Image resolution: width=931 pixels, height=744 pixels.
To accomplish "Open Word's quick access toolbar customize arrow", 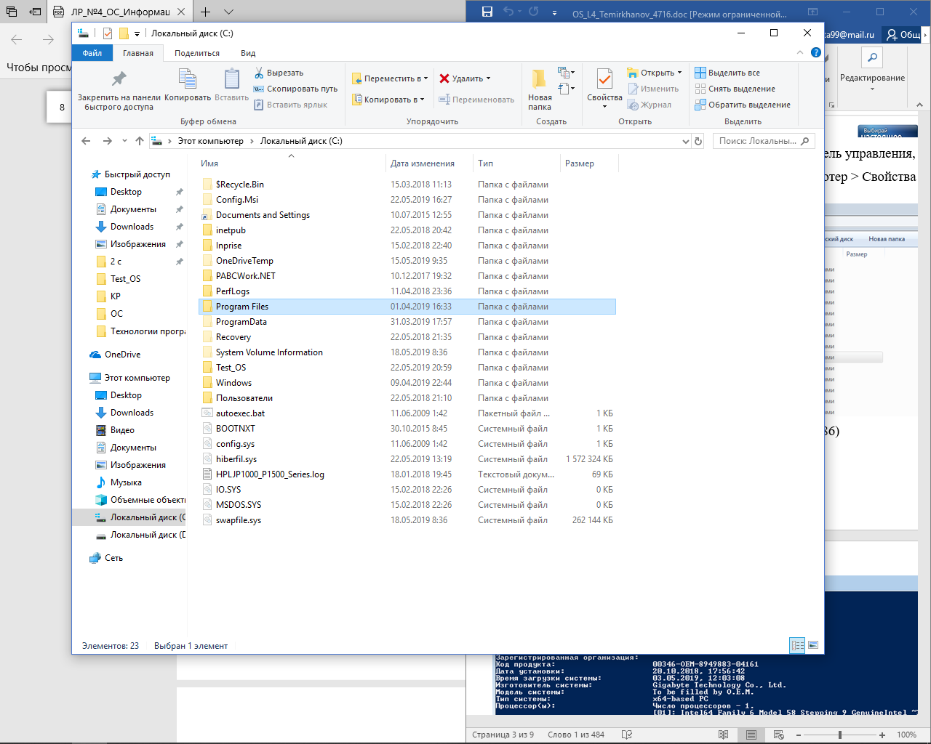I will point(554,12).
